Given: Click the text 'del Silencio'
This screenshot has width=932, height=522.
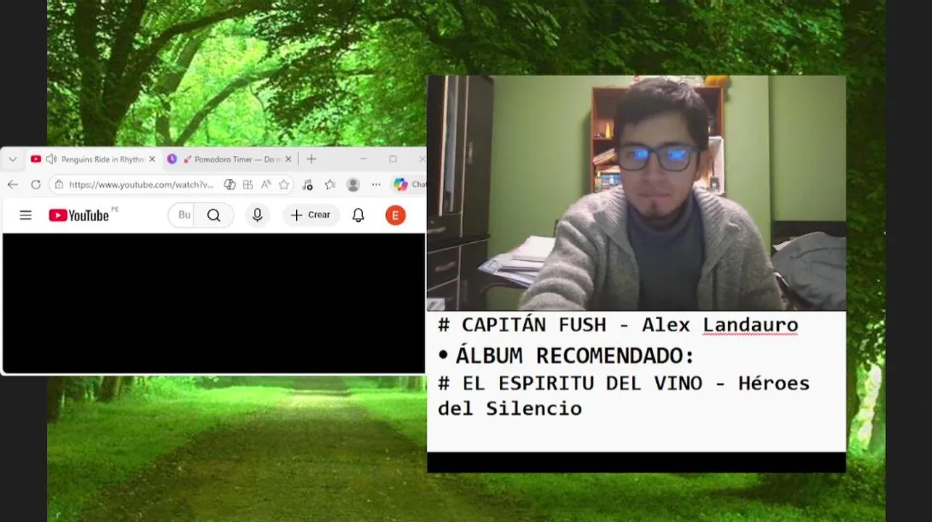Looking at the screenshot, I should [510, 408].
